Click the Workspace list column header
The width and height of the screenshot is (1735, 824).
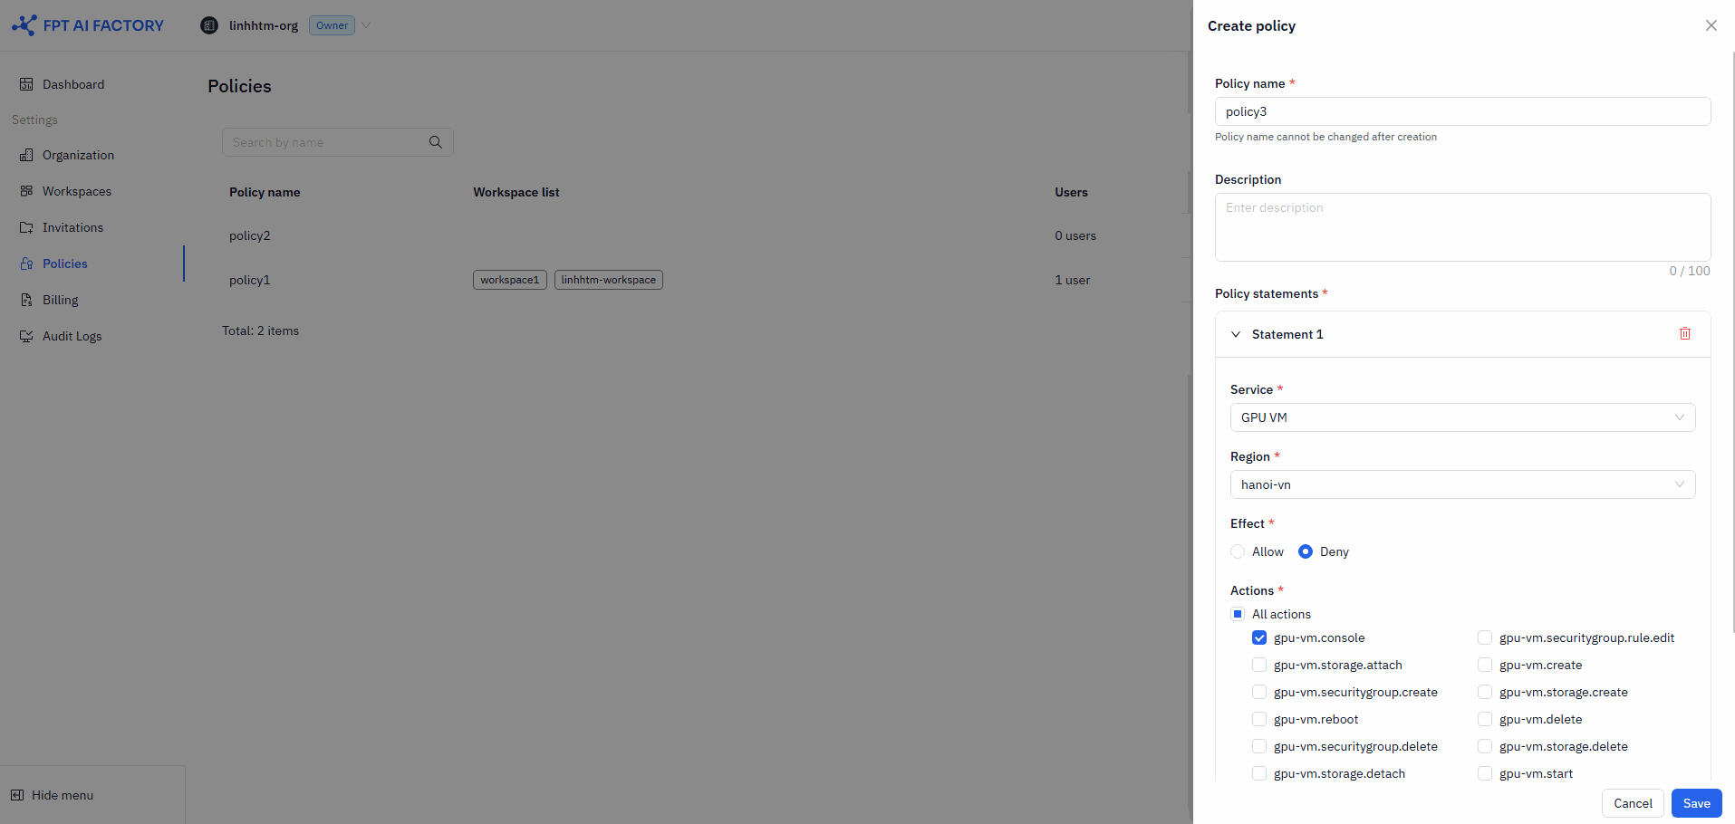click(x=516, y=192)
